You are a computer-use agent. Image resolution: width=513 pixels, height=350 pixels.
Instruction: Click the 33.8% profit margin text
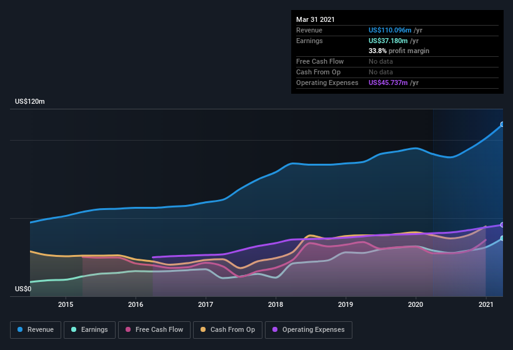click(x=399, y=51)
